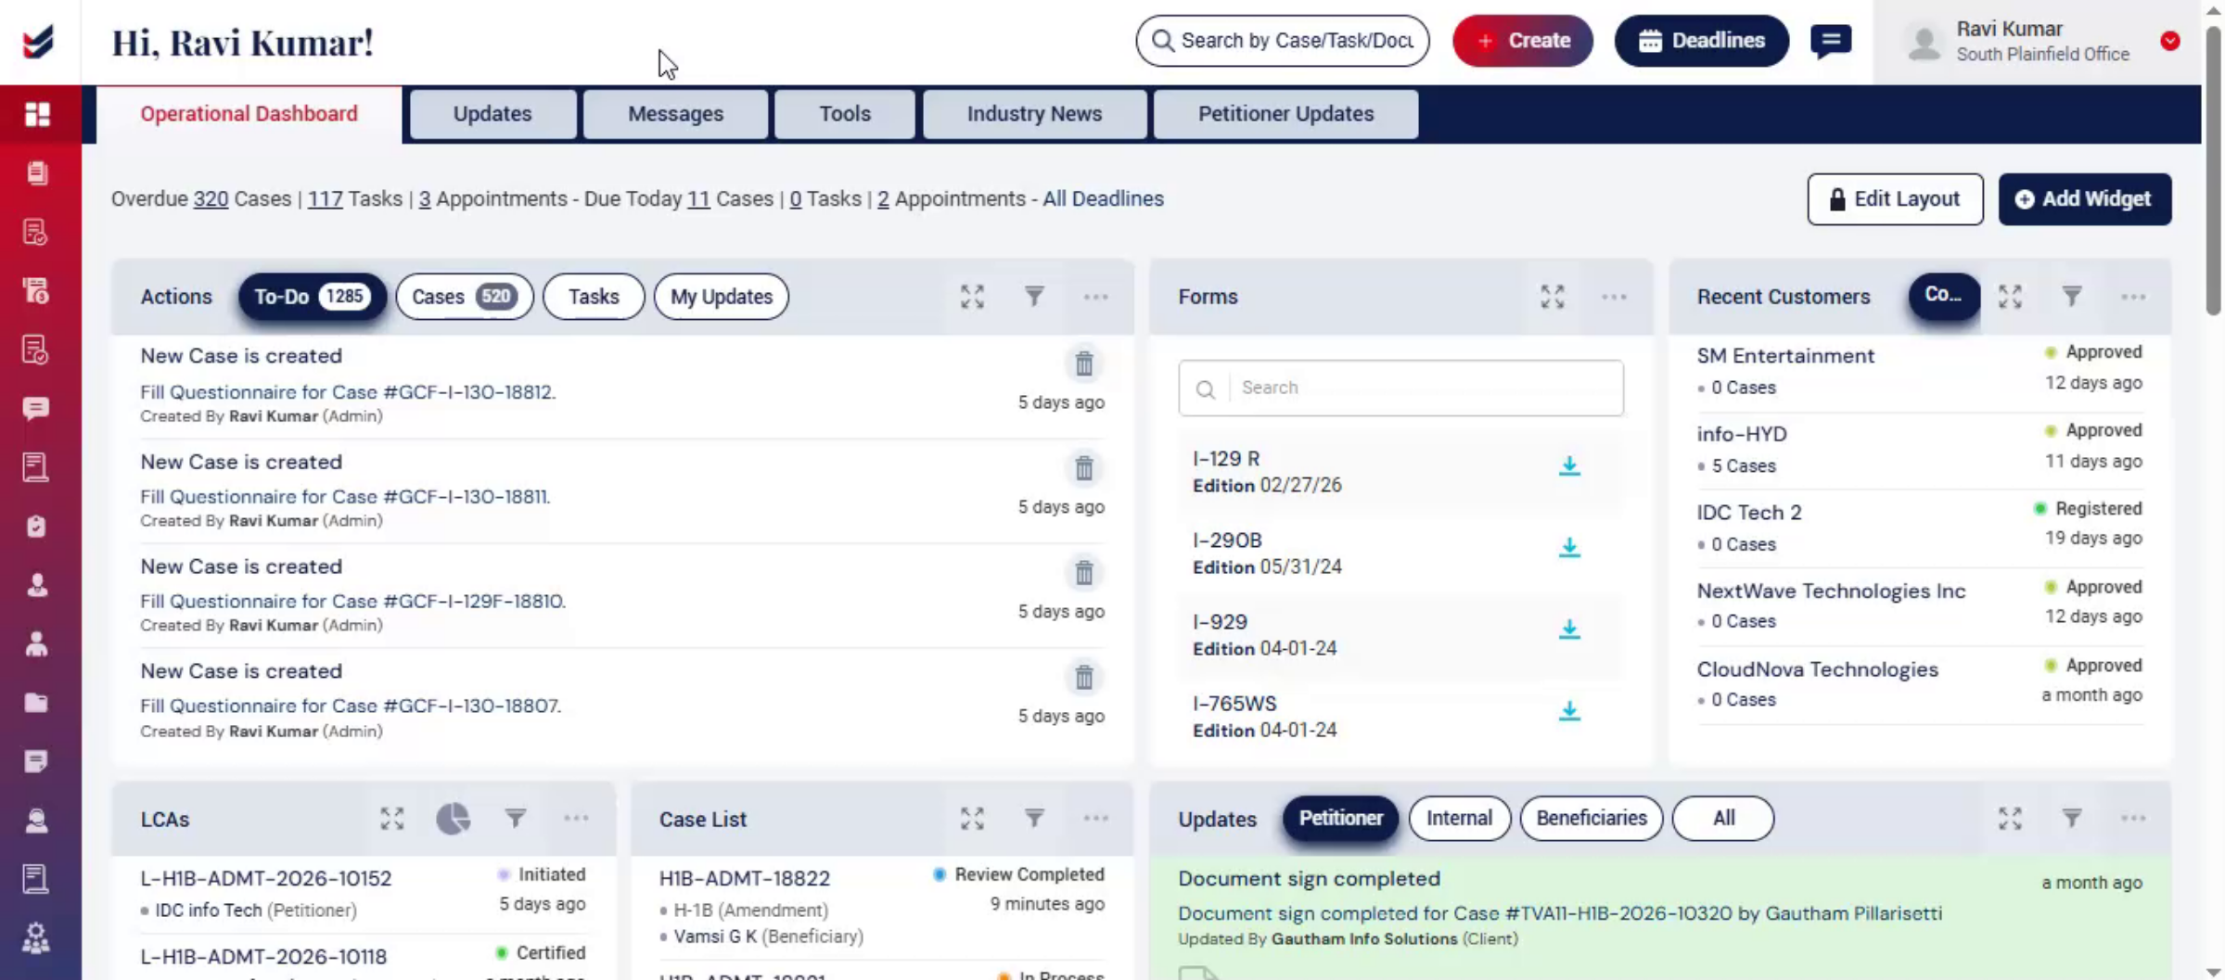Select the Cases 520 filter
Viewport: 2225px width, 980px height.
pos(464,297)
